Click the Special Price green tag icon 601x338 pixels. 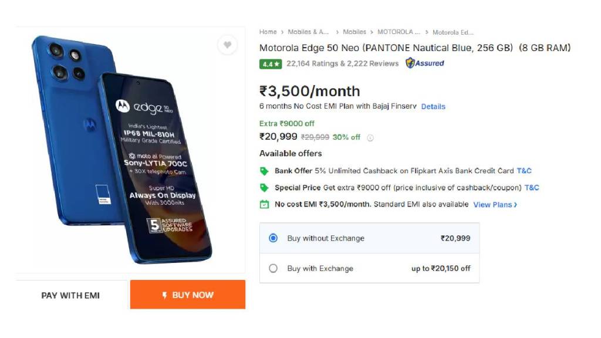[264, 188]
